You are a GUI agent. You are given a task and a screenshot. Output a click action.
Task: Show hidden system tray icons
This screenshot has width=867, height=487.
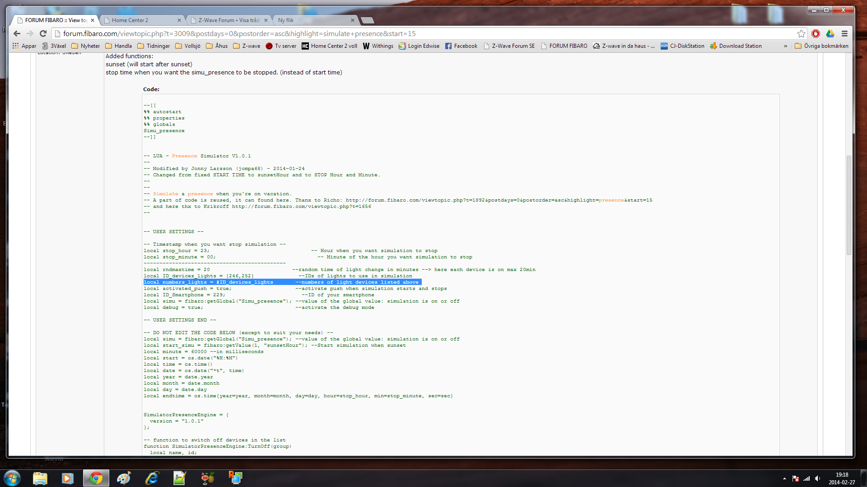click(x=784, y=478)
